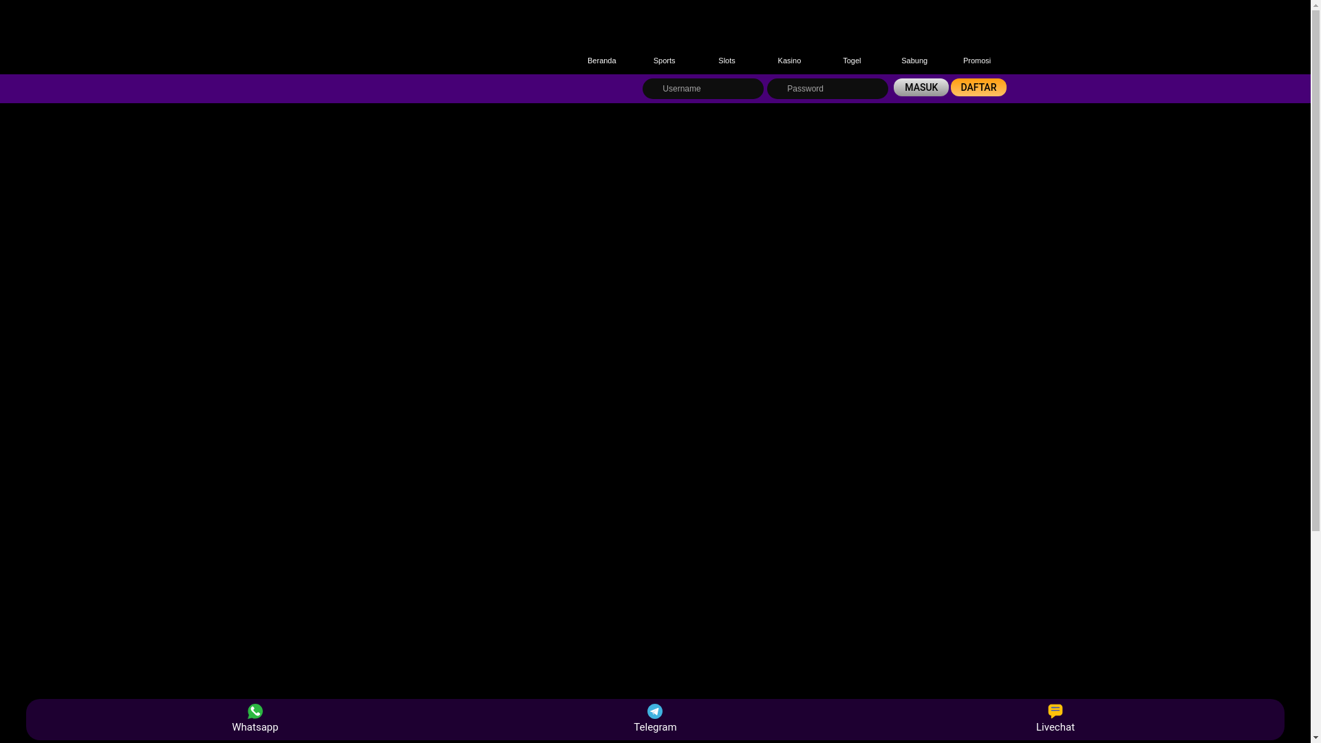Click the DAFTAR register button
The image size is (1321, 743).
click(x=978, y=87)
